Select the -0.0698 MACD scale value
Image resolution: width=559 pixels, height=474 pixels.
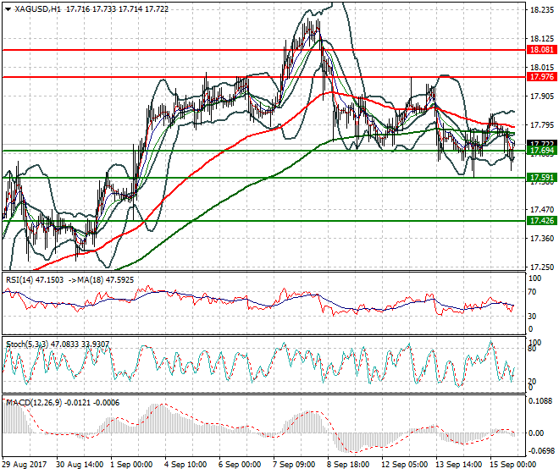pos(540,451)
